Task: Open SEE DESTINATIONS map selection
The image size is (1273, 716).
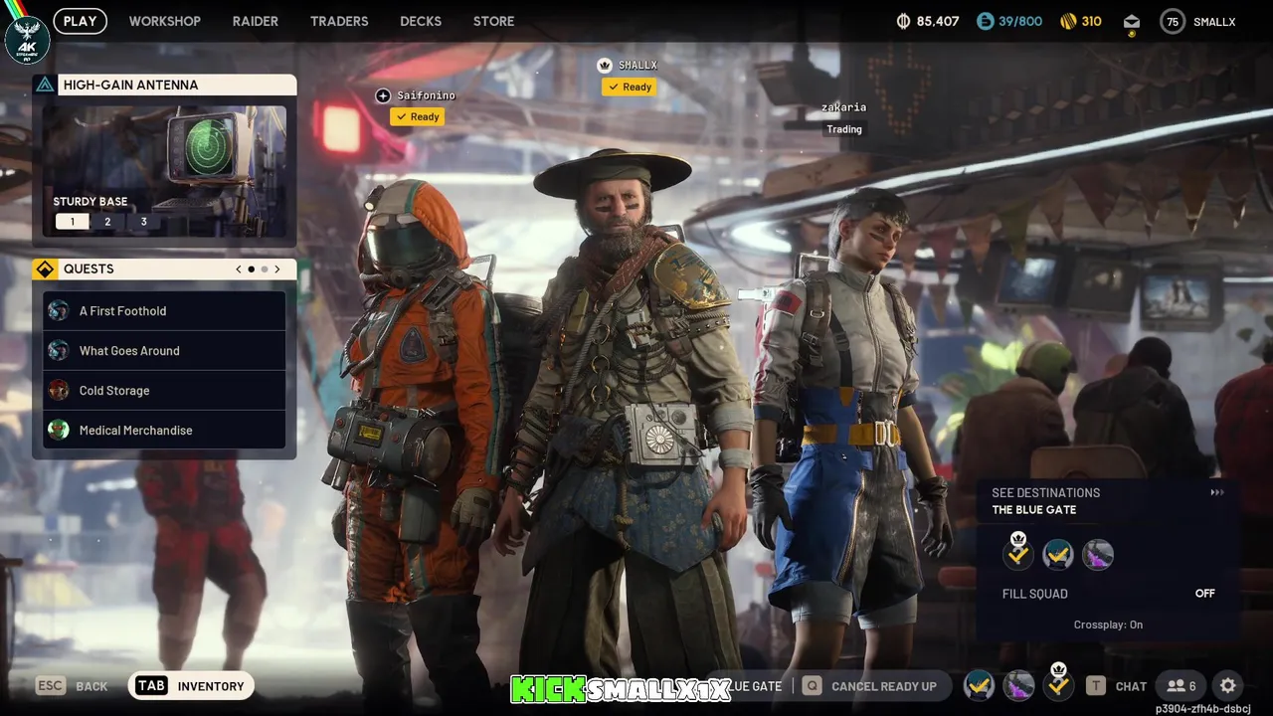Action: coord(1045,493)
